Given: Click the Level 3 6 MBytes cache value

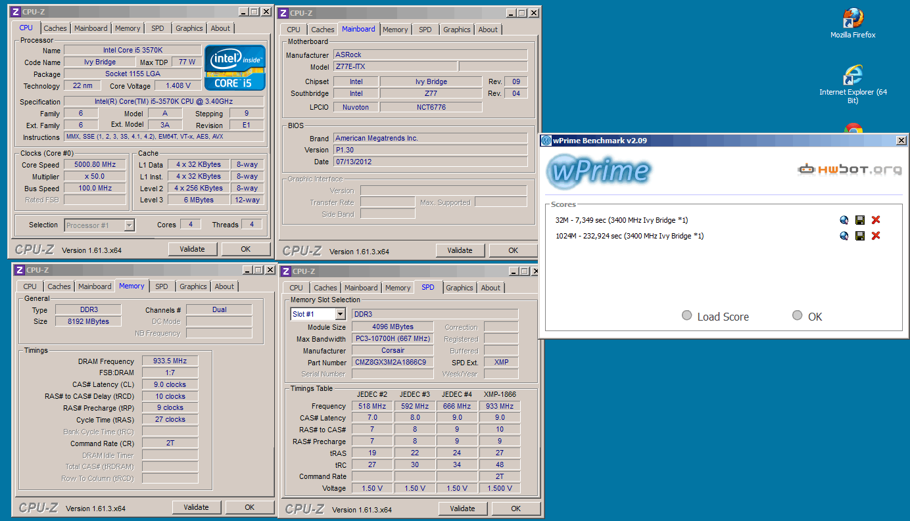Looking at the screenshot, I should [199, 200].
